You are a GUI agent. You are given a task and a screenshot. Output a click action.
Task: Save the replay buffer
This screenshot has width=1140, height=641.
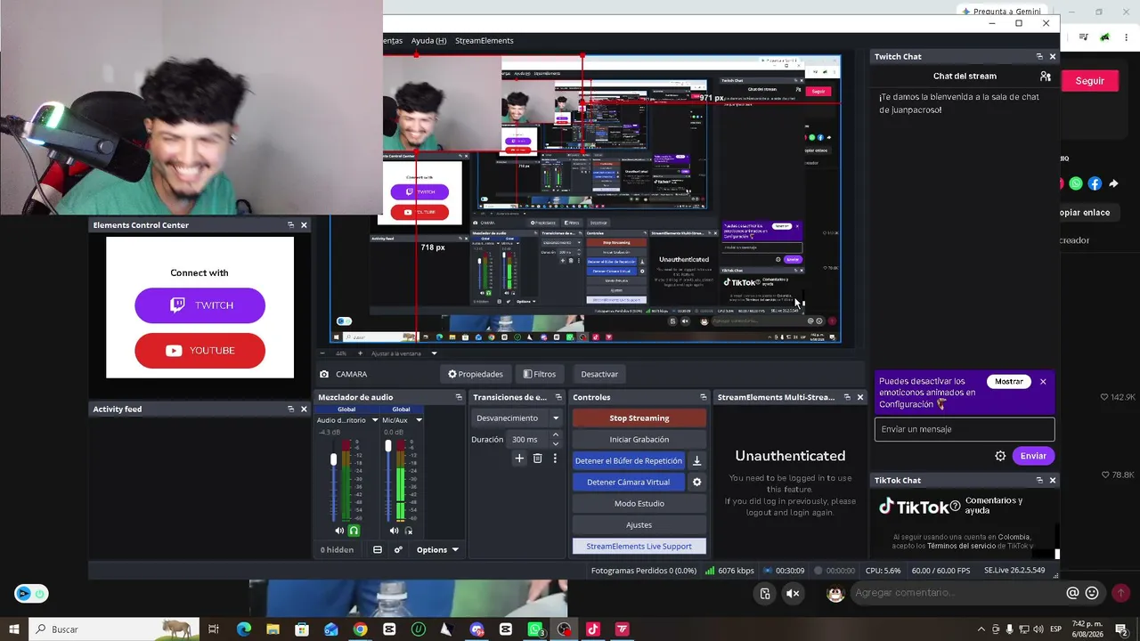[x=696, y=461]
